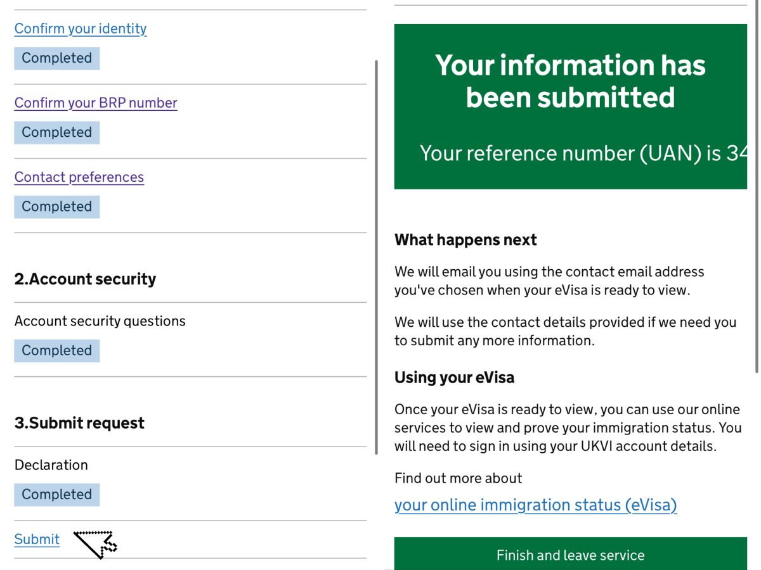Click the Finish and leave service button
Screen dimensions: 761x570
[570, 554]
